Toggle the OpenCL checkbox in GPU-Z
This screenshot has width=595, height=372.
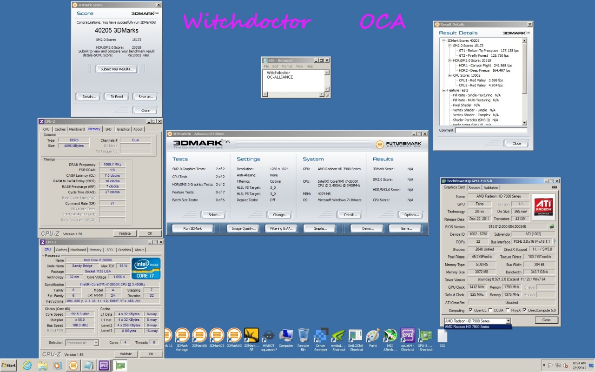click(x=471, y=310)
